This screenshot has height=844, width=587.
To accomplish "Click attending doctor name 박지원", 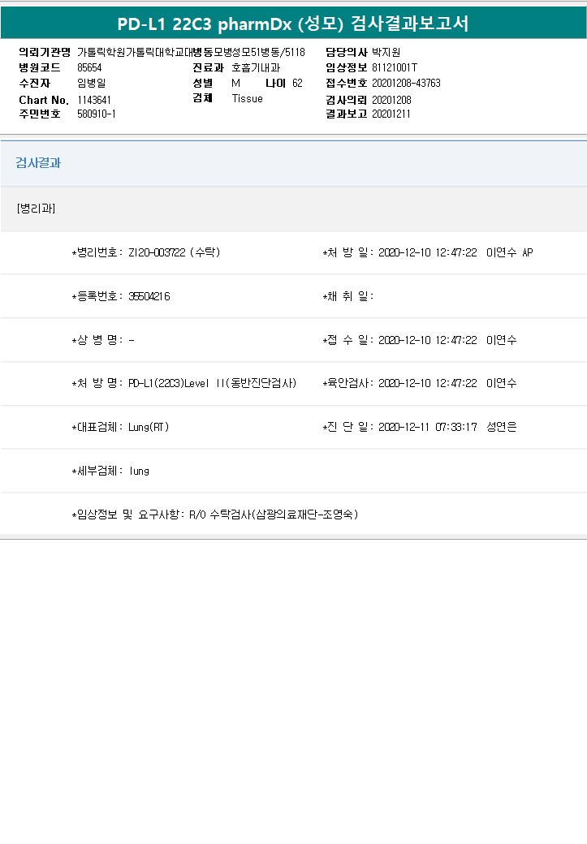I will tap(386, 52).
